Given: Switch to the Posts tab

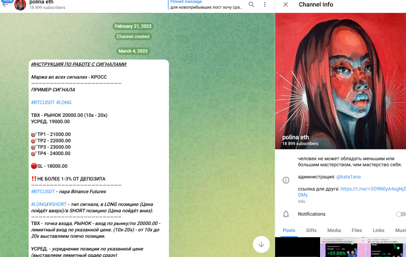Looking at the screenshot, I should (289, 230).
